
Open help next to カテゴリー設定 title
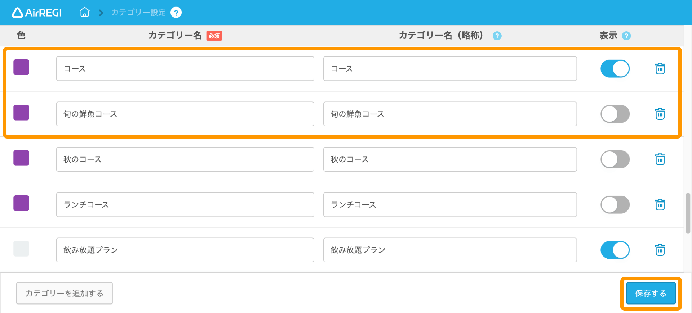tap(176, 13)
